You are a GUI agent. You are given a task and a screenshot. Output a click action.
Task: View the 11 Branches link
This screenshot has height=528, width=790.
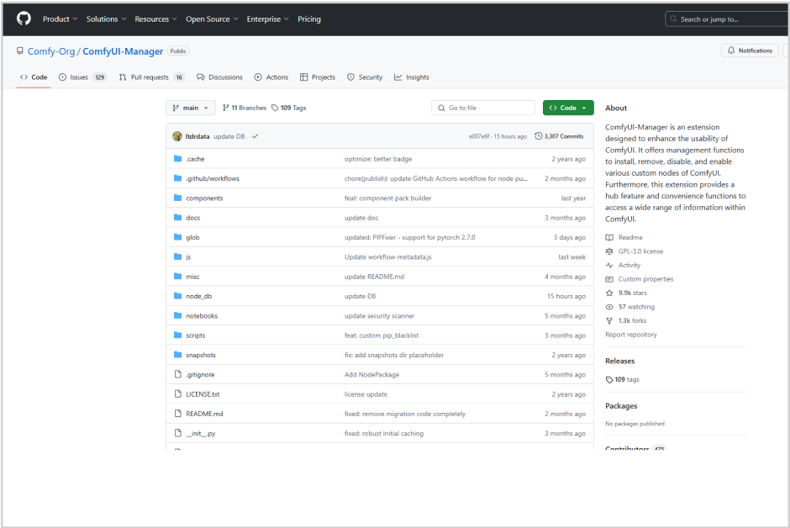point(245,108)
